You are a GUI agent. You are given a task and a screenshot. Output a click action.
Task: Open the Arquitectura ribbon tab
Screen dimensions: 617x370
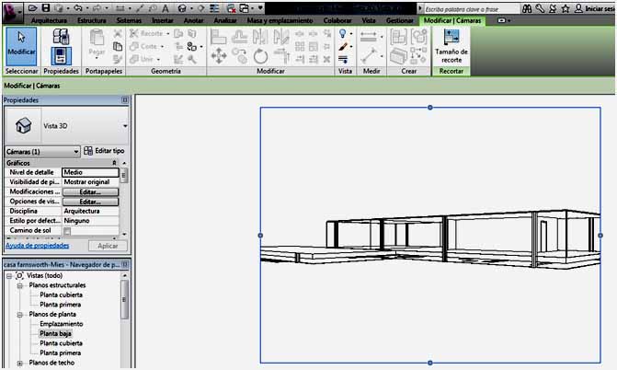[x=48, y=19]
